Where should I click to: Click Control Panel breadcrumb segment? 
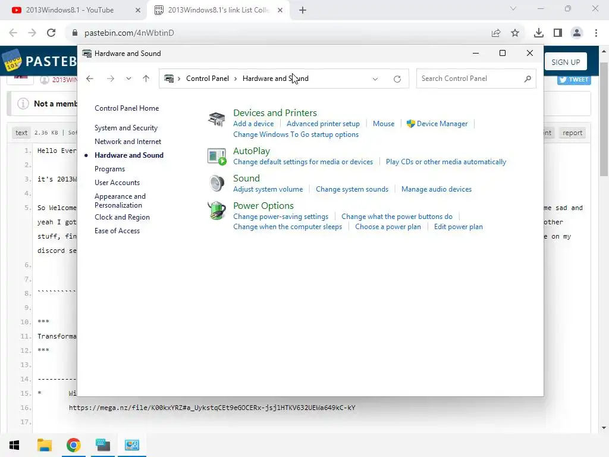tap(208, 79)
